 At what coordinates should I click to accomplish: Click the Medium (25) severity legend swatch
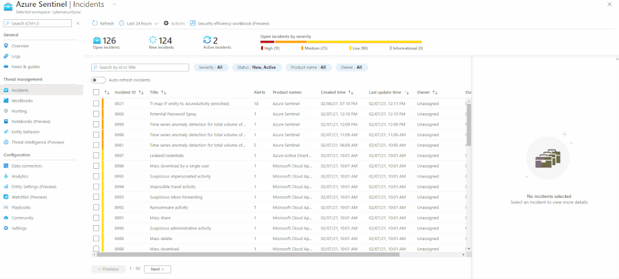pos(303,48)
